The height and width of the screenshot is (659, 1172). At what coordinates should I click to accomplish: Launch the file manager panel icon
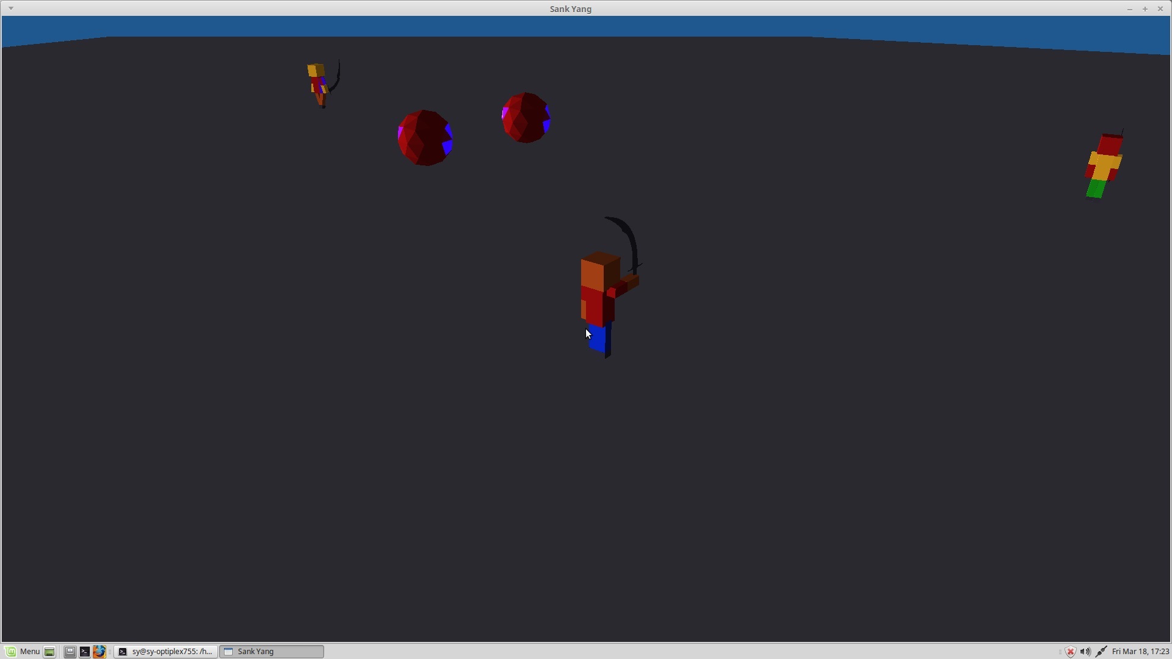point(70,652)
